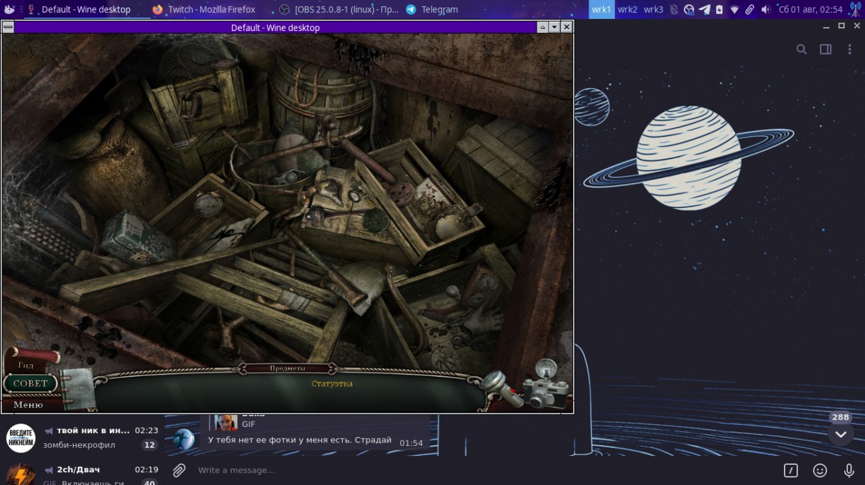Screen dimensions: 865x485
Task: Maximize the Telegram window
Action: click(841, 26)
